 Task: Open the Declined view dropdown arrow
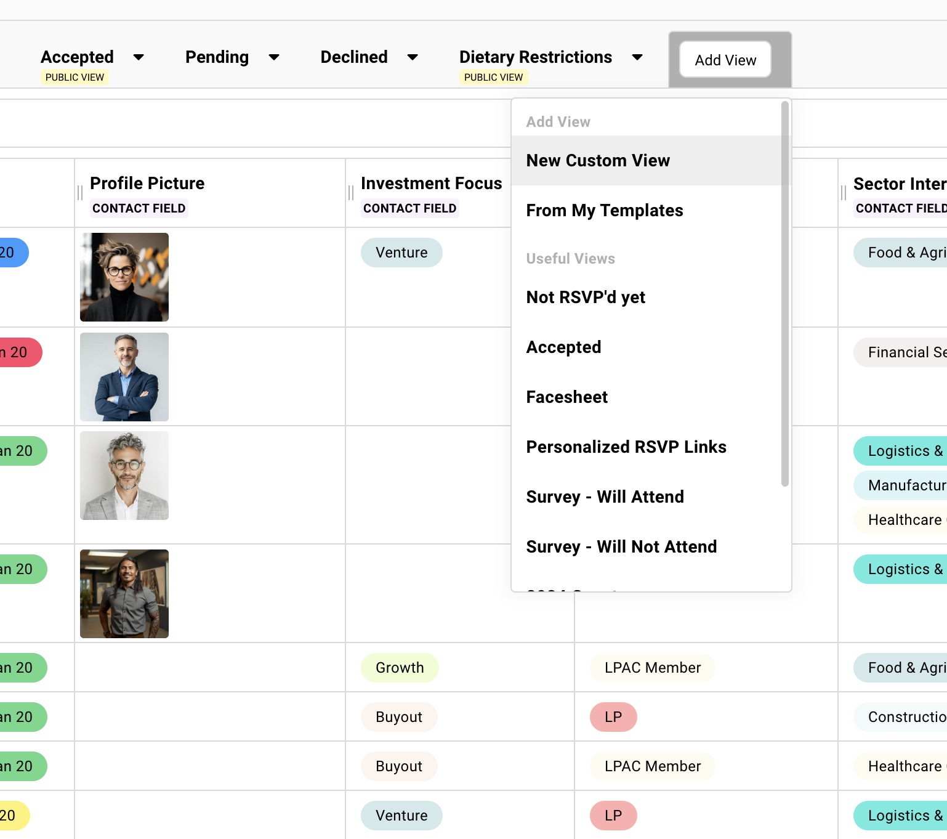tap(413, 57)
